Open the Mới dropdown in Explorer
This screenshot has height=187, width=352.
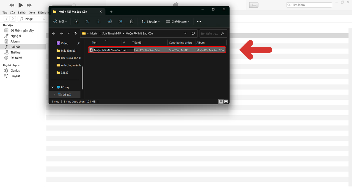(60, 21)
